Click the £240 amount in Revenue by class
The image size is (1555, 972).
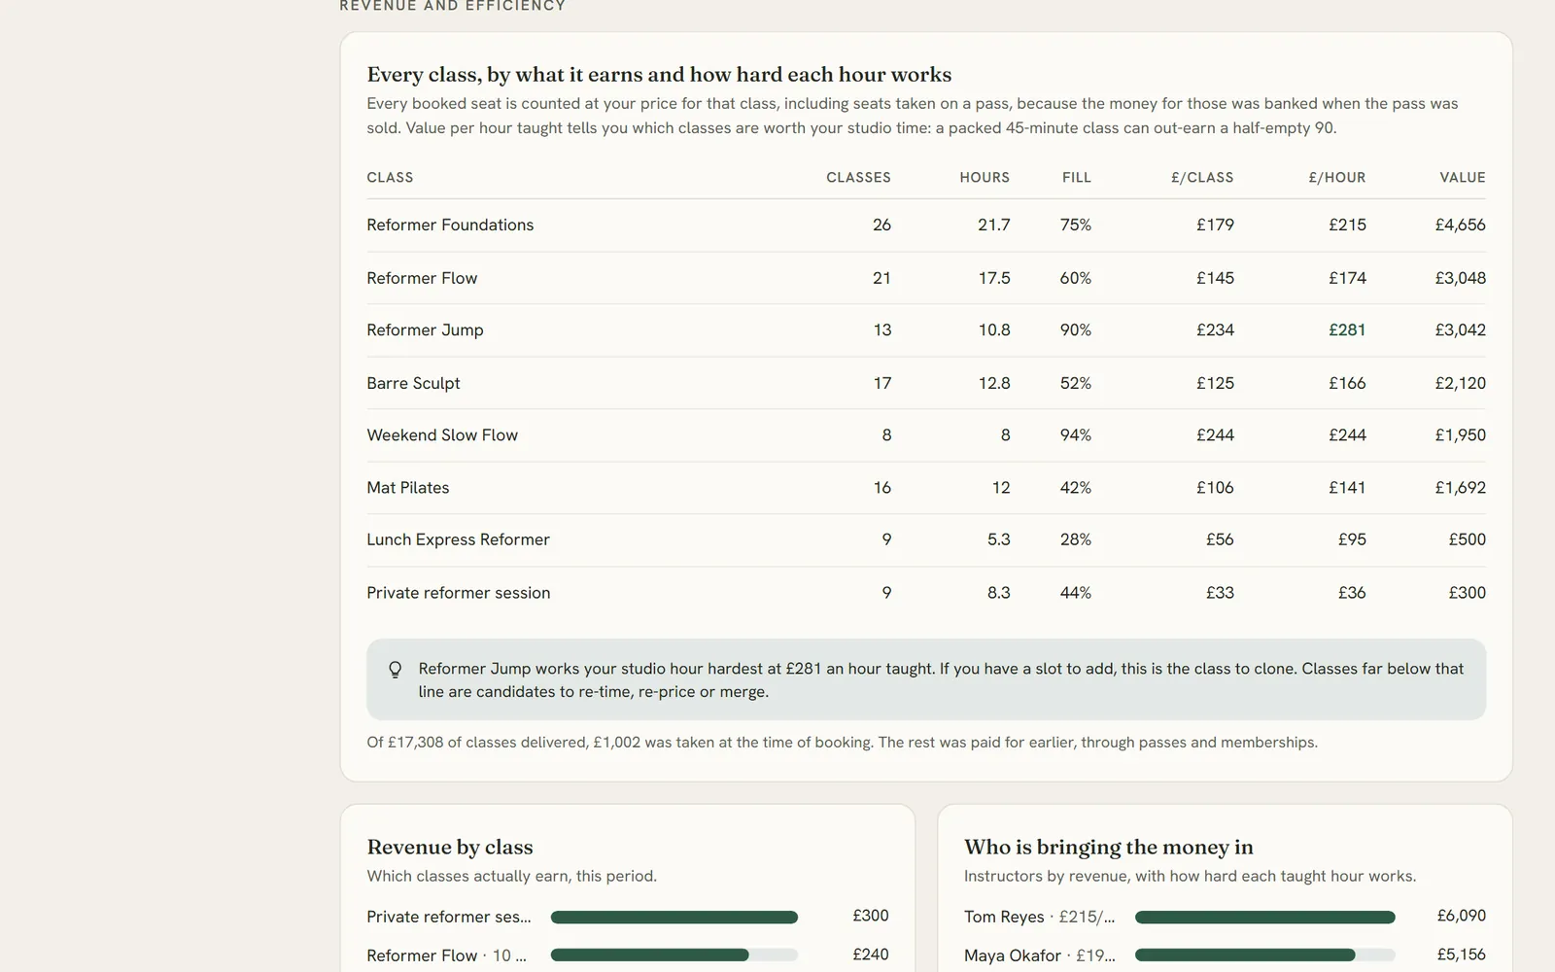[x=871, y=955]
